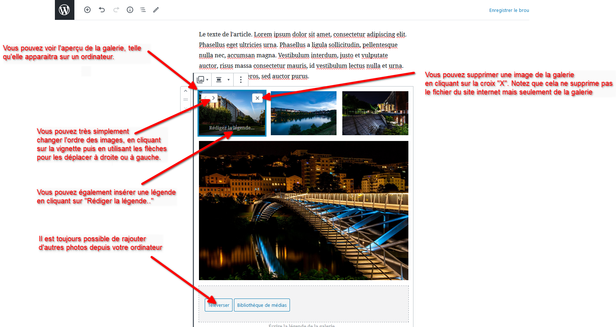Remove first gallery image with X

[x=257, y=98]
